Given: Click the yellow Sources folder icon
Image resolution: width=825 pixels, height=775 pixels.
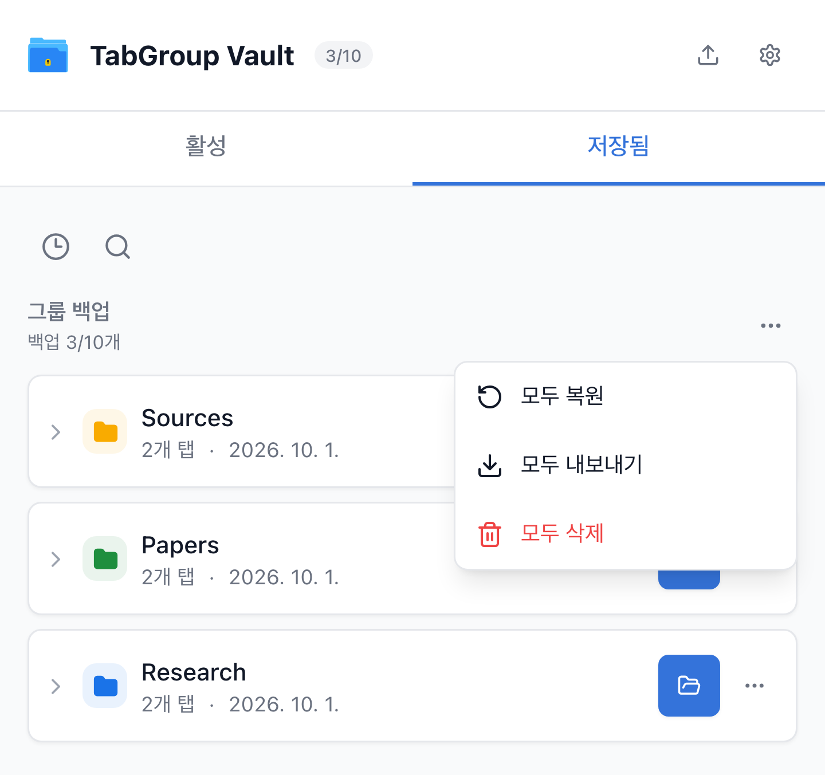Looking at the screenshot, I should click(105, 431).
